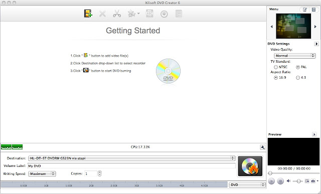The width and height of the screenshot is (321, 194).
Task: Open the Menu edit pencil icon
Action: [305, 10]
